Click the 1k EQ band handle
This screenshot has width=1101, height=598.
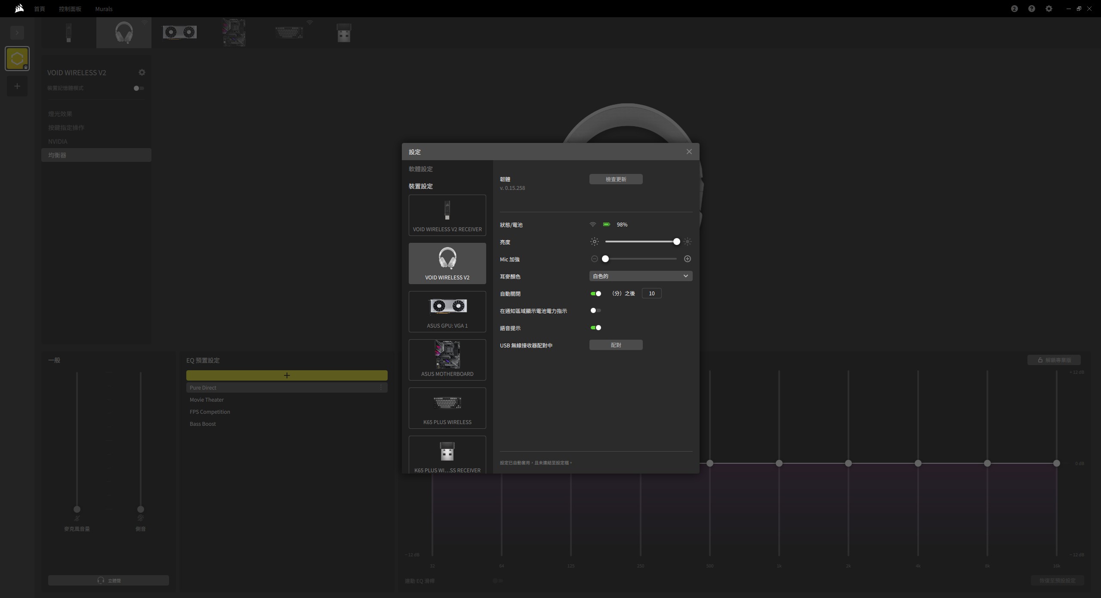pos(779,463)
